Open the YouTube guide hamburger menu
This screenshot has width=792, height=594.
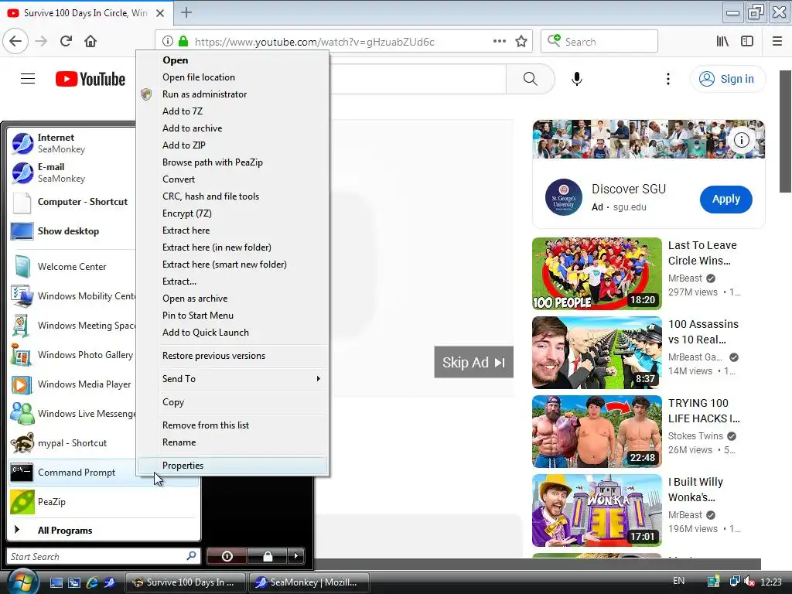coord(28,79)
